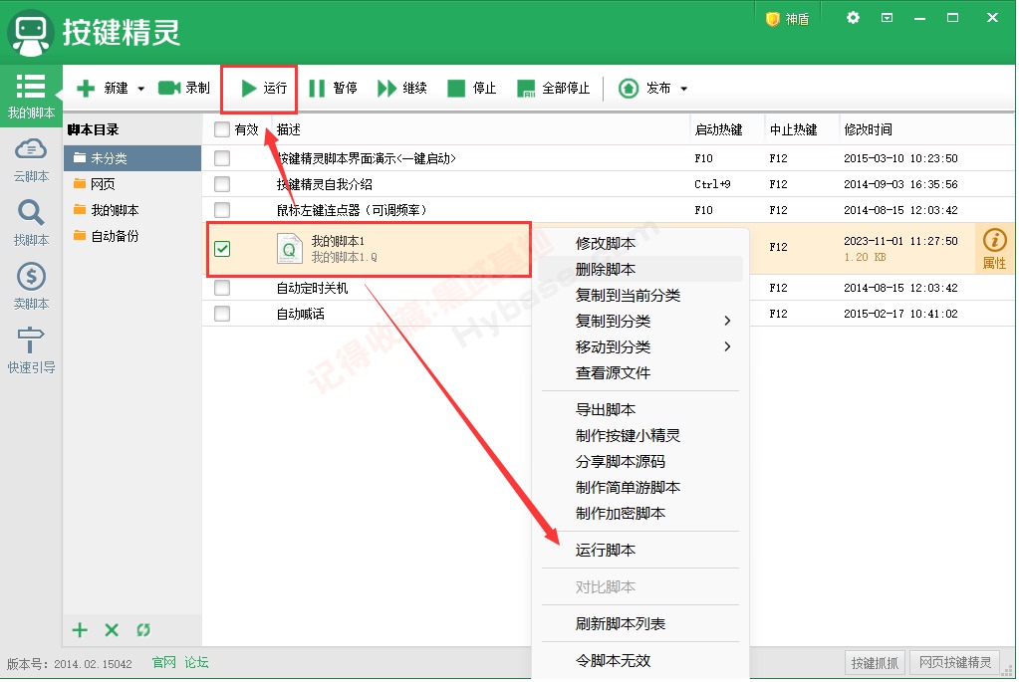Image resolution: width=1019 pixels, height=682 pixels.
Task: Select 鼠标左键连点器（可调频率） row text
Action: (352, 210)
